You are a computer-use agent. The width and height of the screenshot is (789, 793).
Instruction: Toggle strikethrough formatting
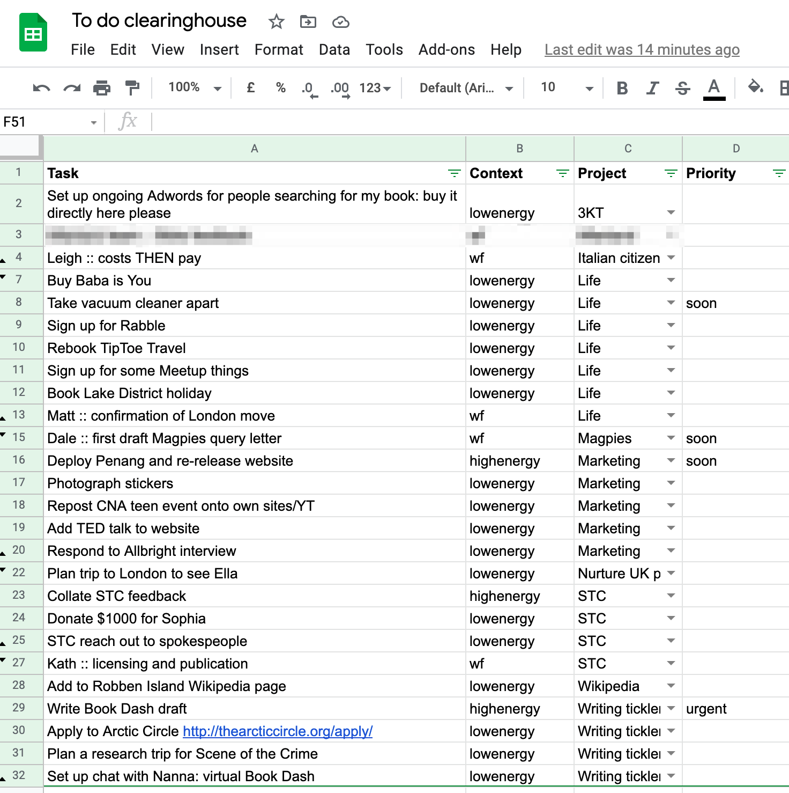[683, 88]
